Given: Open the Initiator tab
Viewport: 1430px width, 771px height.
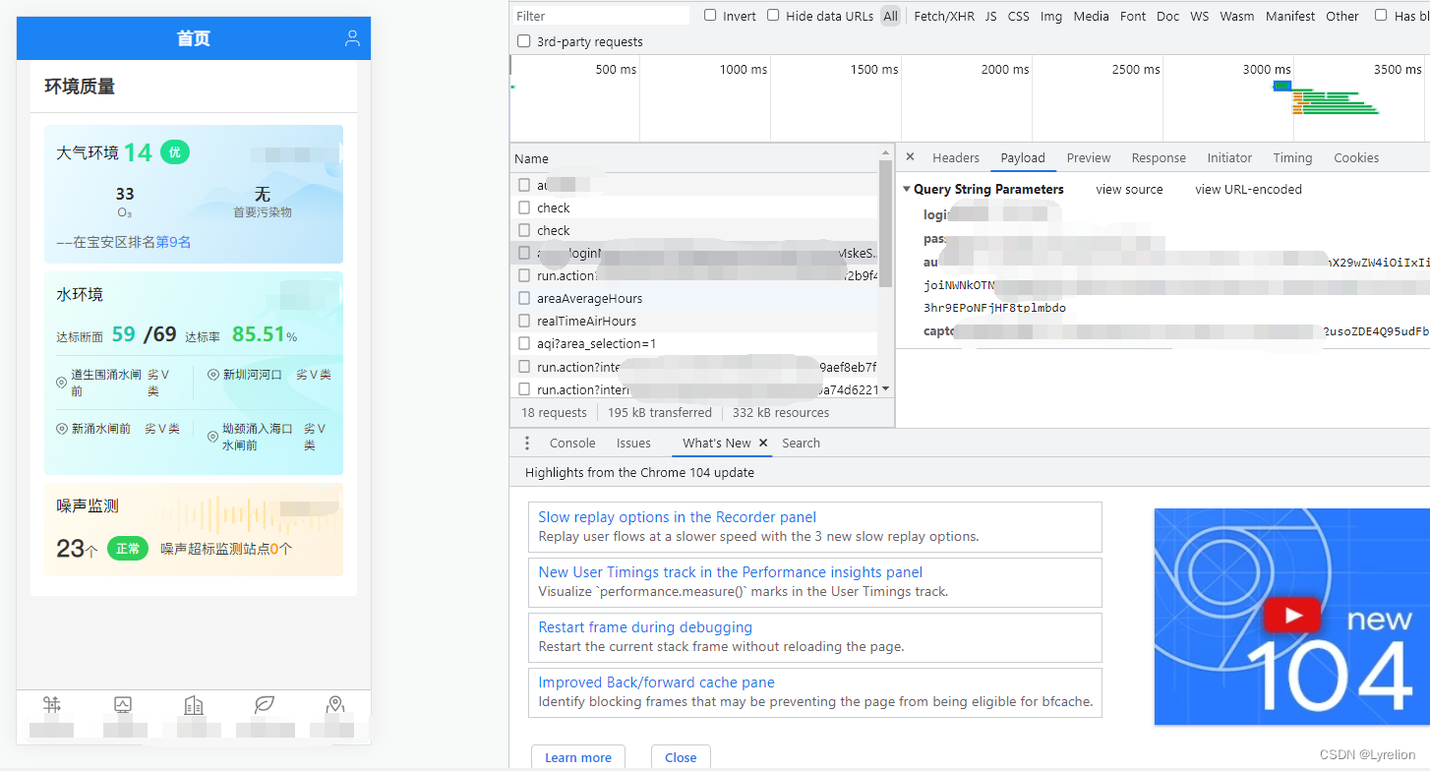Looking at the screenshot, I should 1229,157.
